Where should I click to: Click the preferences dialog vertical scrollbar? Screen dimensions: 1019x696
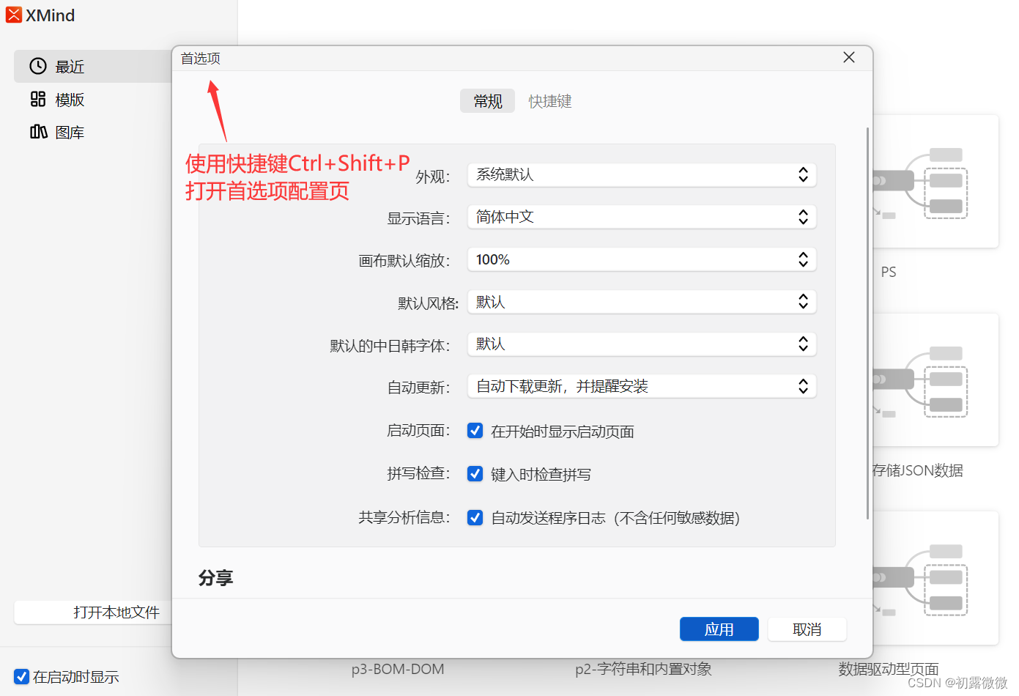pyautogui.click(x=868, y=322)
